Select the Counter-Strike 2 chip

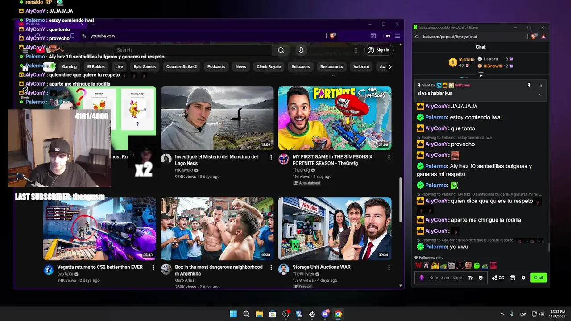182,67
